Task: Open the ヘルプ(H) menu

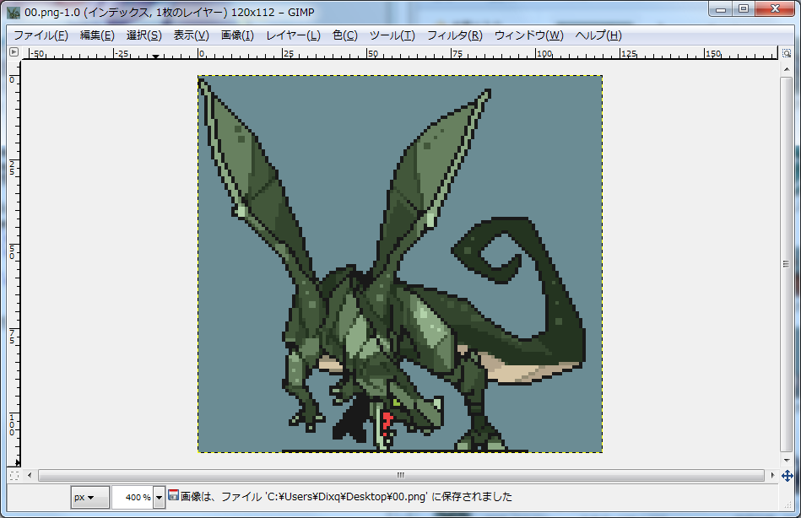Action: click(x=598, y=35)
